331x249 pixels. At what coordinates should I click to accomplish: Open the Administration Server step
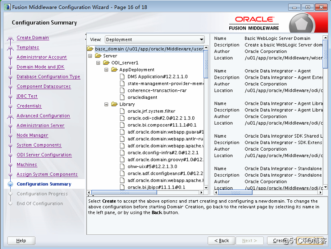[41, 125]
